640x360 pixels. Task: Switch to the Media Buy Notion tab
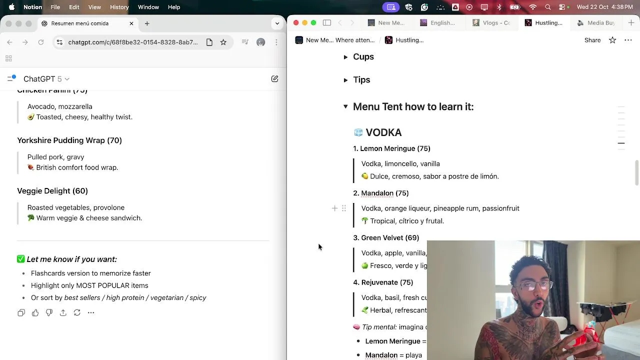point(596,23)
